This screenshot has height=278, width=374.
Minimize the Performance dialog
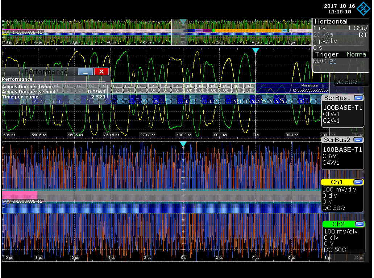(x=86, y=71)
